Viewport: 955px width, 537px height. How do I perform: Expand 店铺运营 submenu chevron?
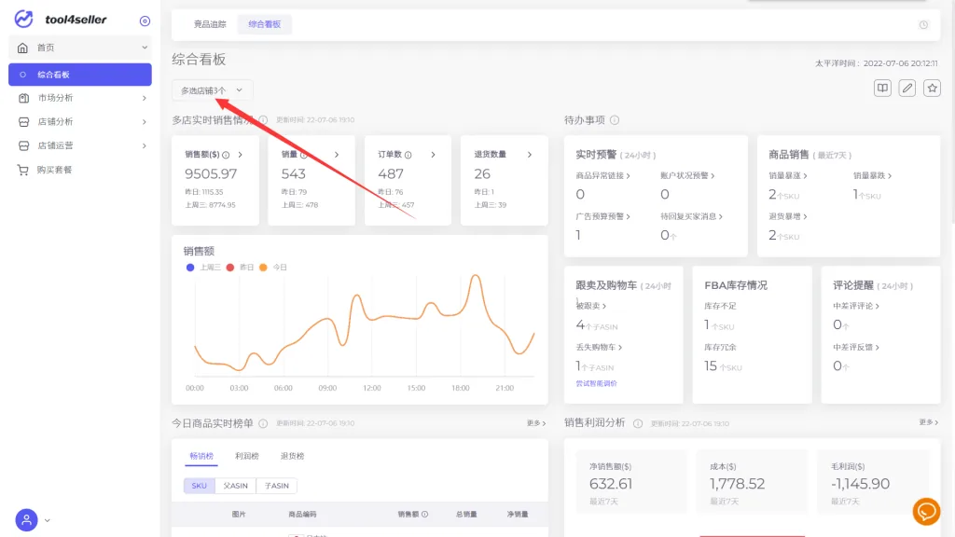click(x=145, y=145)
